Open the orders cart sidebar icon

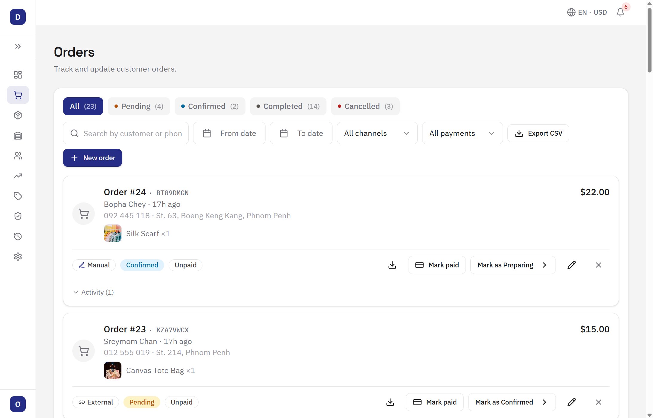click(18, 95)
